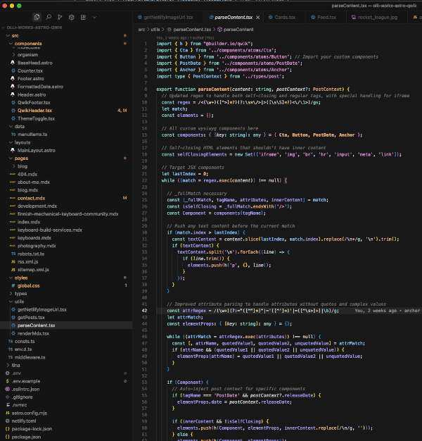Open BaseHead.astro file
This screenshot has width=422, height=441.
[x=35, y=63]
